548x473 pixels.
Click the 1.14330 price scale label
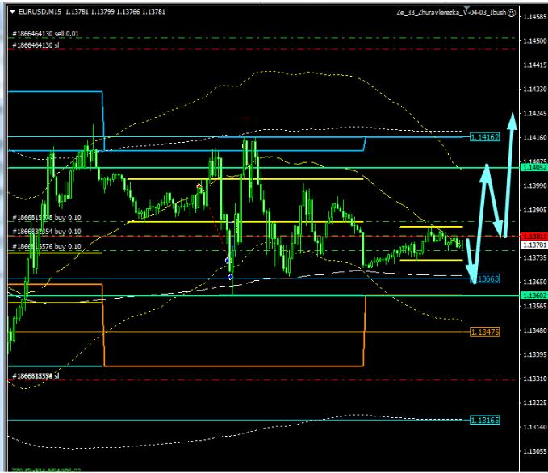[535, 90]
